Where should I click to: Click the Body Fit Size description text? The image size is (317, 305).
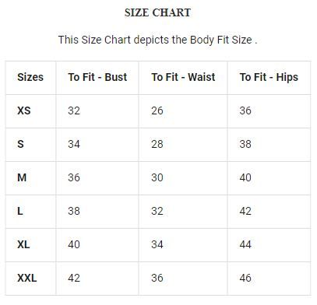(157, 40)
